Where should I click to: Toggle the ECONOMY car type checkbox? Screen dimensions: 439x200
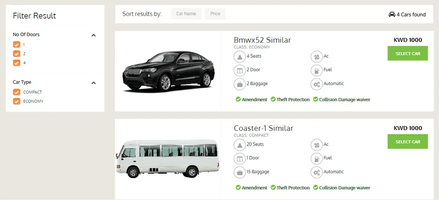tap(16, 101)
